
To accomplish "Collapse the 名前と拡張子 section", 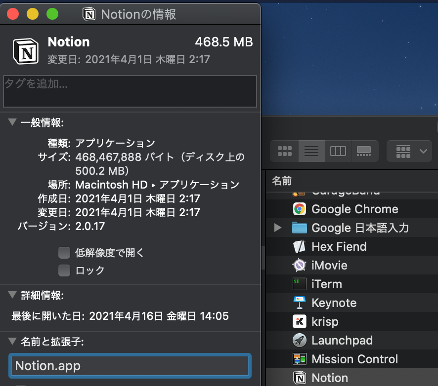I will (12, 341).
